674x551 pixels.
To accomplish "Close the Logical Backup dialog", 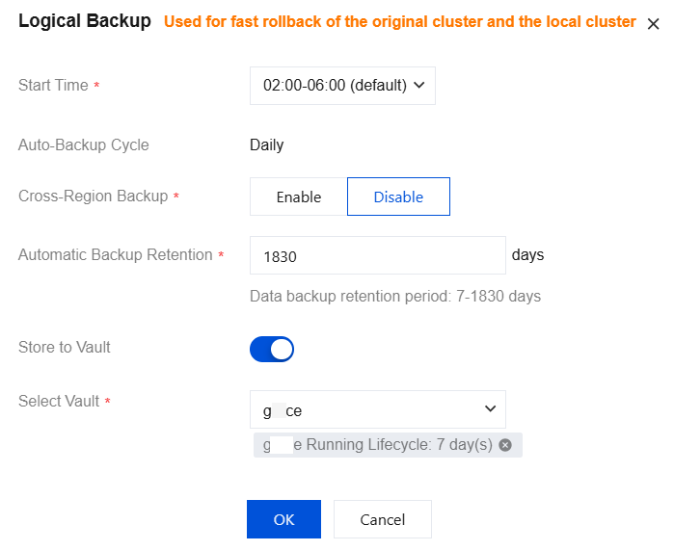I will tap(653, 25).
